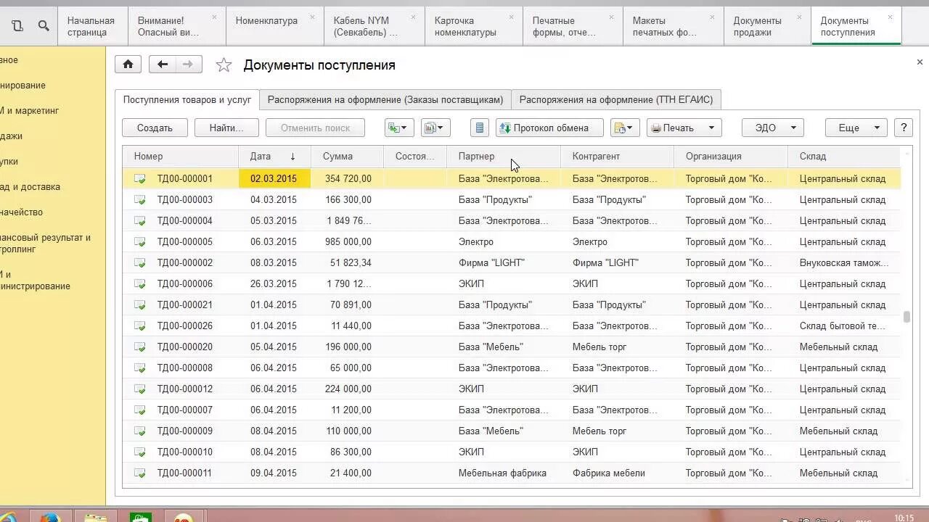Click the Отменить поиск button
Image resolution: width=929 pixels, height=522 pixels.
315,128
